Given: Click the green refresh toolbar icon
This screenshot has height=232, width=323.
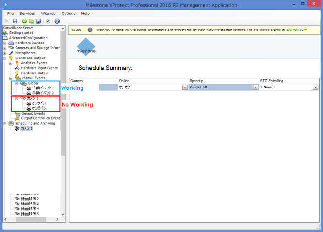Looking at the screenshot, I should [x=24, y=21].
